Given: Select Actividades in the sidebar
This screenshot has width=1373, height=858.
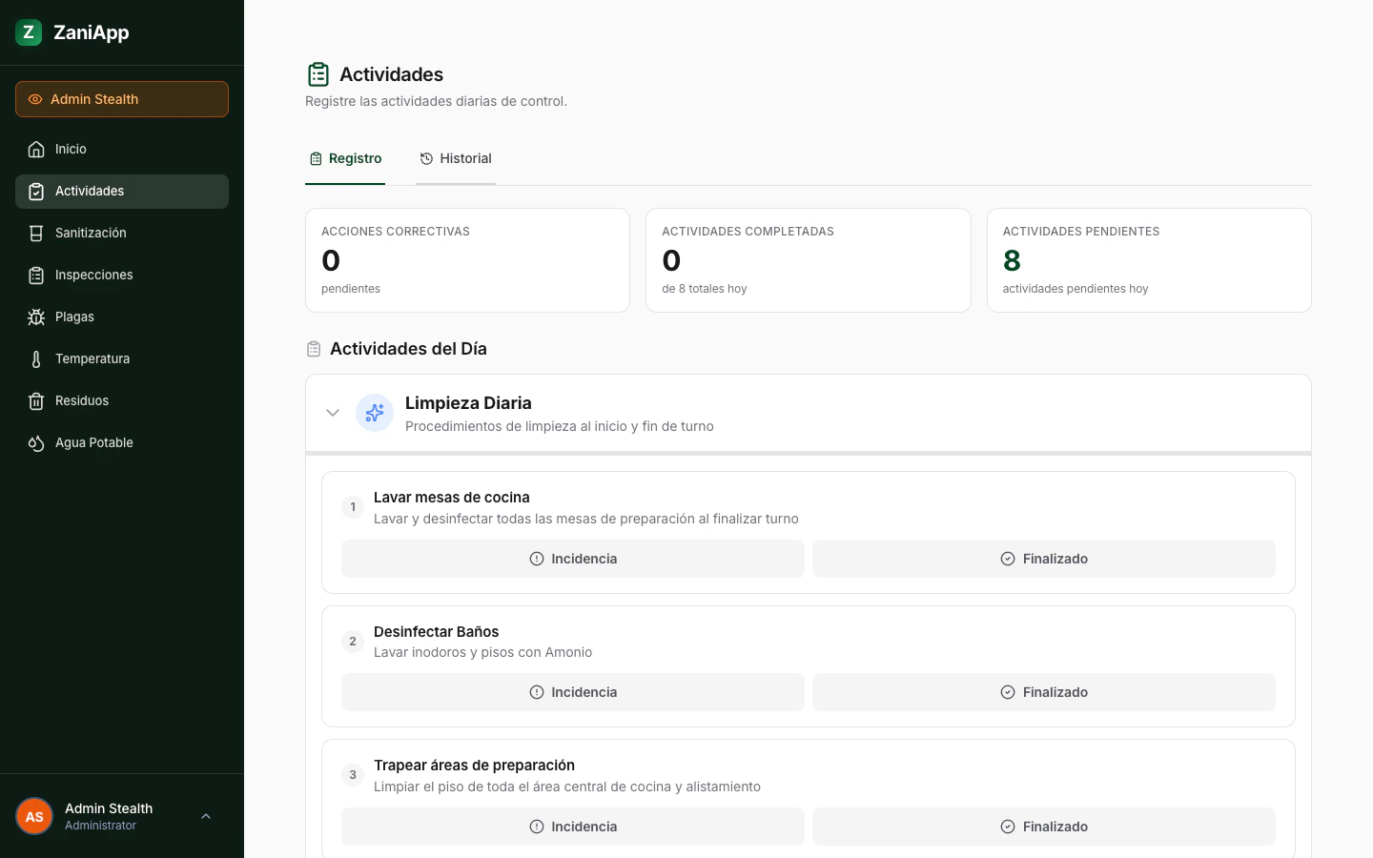Looking at the screenshot, I should click(x=122, y=191).
